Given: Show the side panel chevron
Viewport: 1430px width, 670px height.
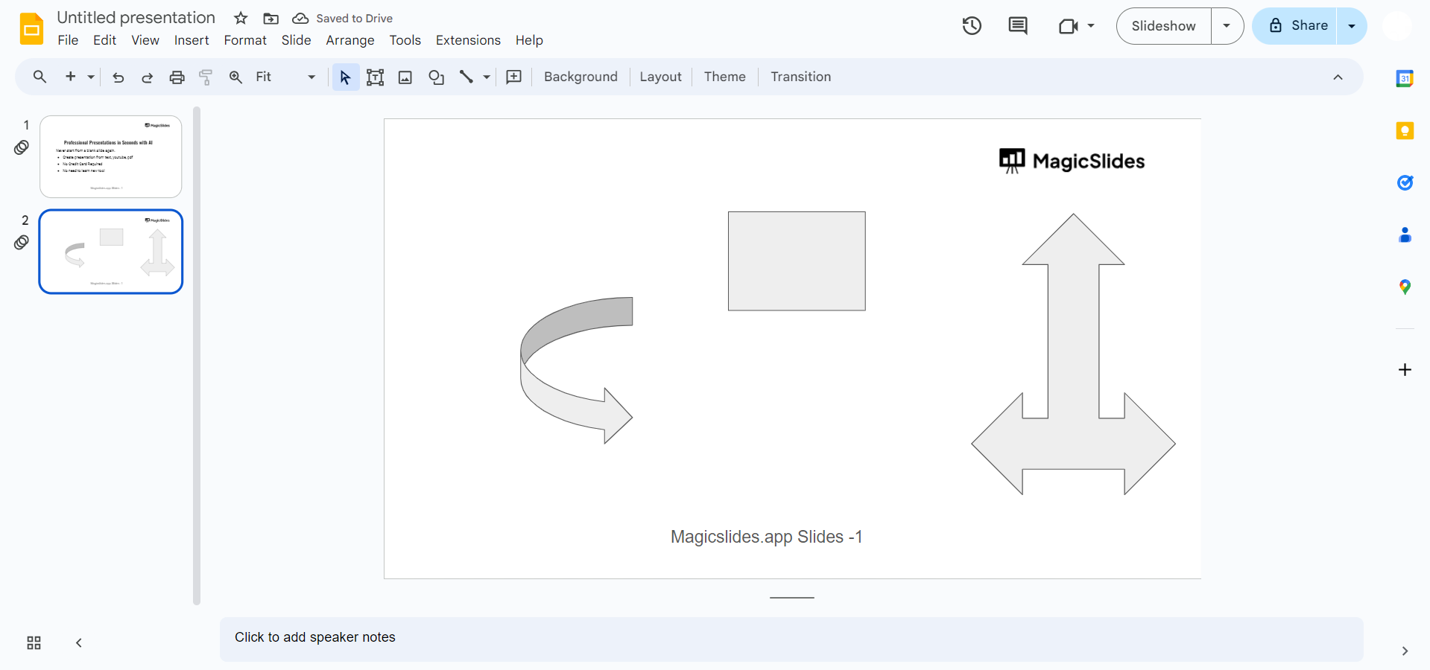Looking at the screenshot, I should point(1405,651).
